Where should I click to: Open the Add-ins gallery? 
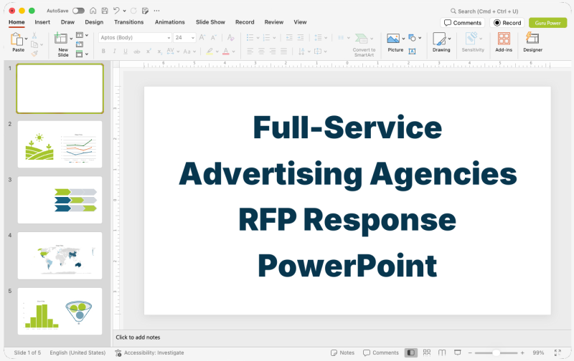tap(504, 42)
